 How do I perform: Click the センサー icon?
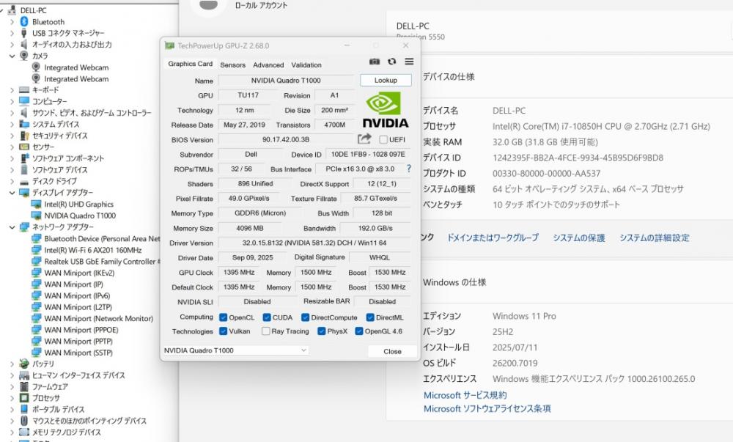(x=24, y=147)
